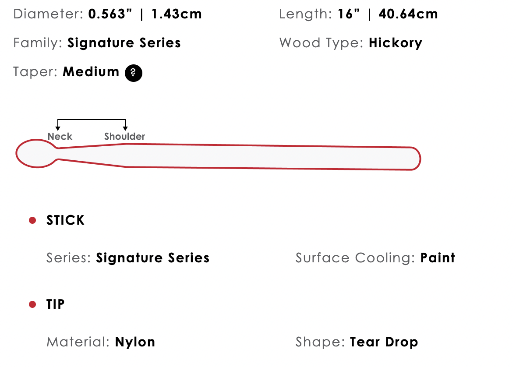Click the Surface Cooling Paint value
The width and height of the screenshot is (516, 367).
click(438, 258)
